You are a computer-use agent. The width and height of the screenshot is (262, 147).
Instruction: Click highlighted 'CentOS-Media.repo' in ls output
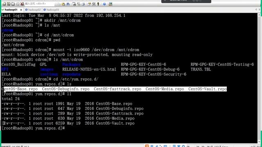[x=165, y=89]
